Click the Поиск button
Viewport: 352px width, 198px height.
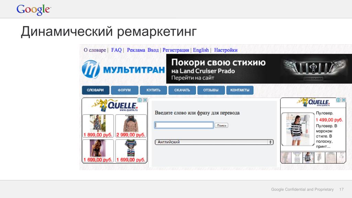click(x=221, y=125)
